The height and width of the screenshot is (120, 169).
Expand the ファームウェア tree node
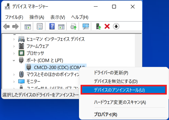coord(14,46)
